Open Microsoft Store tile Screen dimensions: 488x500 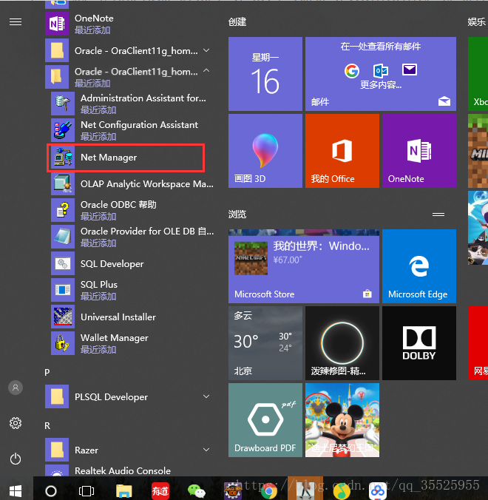[304, 266]
